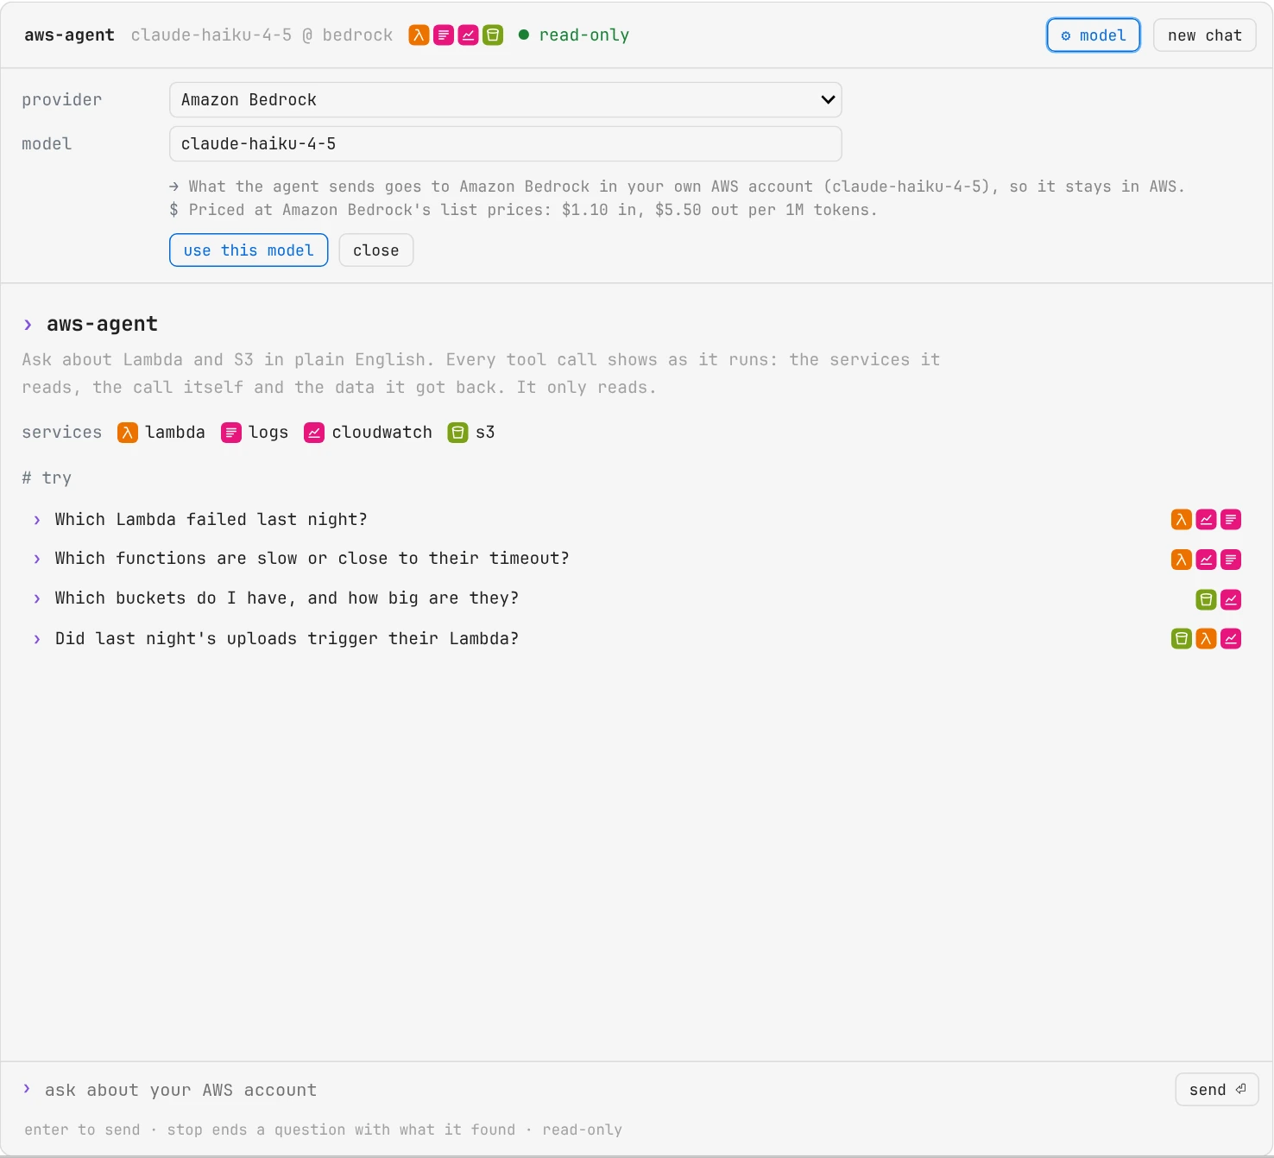Click the cloudwatch icon in the services row
The image size is (1274, 1158).
click(314, 433)
